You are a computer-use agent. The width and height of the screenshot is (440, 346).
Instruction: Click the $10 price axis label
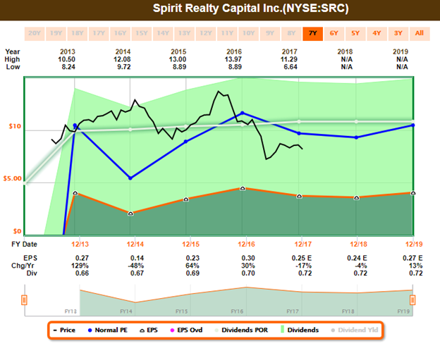click(x=15, y=126)
